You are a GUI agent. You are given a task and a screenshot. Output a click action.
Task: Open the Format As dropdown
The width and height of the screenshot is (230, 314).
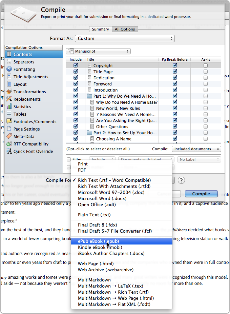[125, 38]
